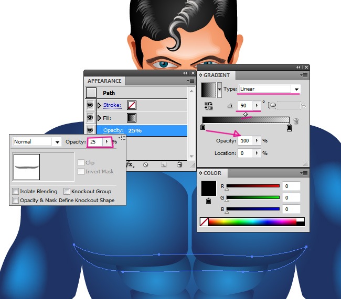Select the Path row thumbnail in Appearance

(91, 93)
